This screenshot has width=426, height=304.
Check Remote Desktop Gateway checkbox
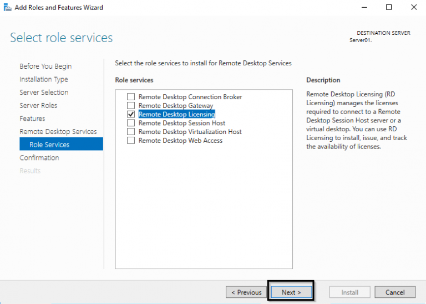point(131,106)
